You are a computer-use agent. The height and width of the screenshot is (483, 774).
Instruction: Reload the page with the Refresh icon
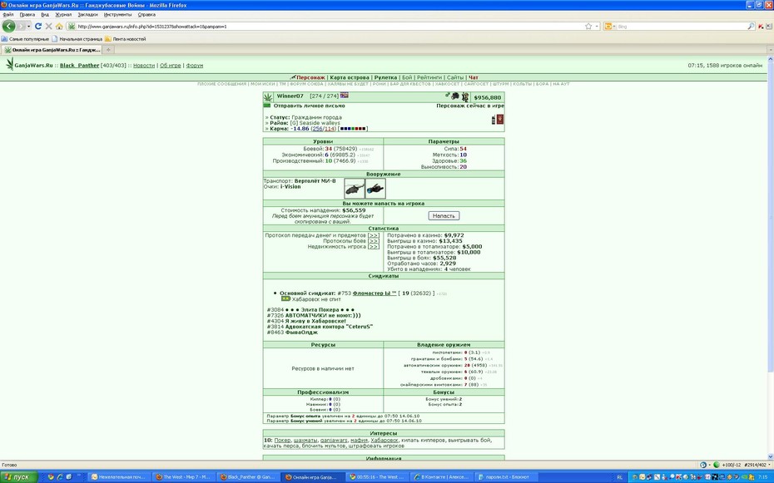point(38,26)
